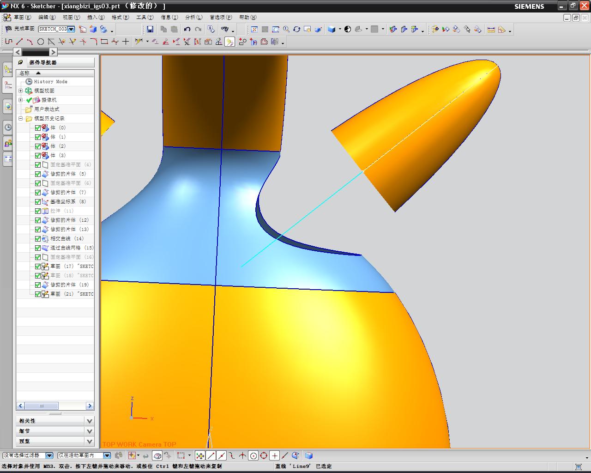Image resolution: width=591 pixels, height=473 pixels.
Task: Select the Rectangle sketch tool
Action: point(104,42)
